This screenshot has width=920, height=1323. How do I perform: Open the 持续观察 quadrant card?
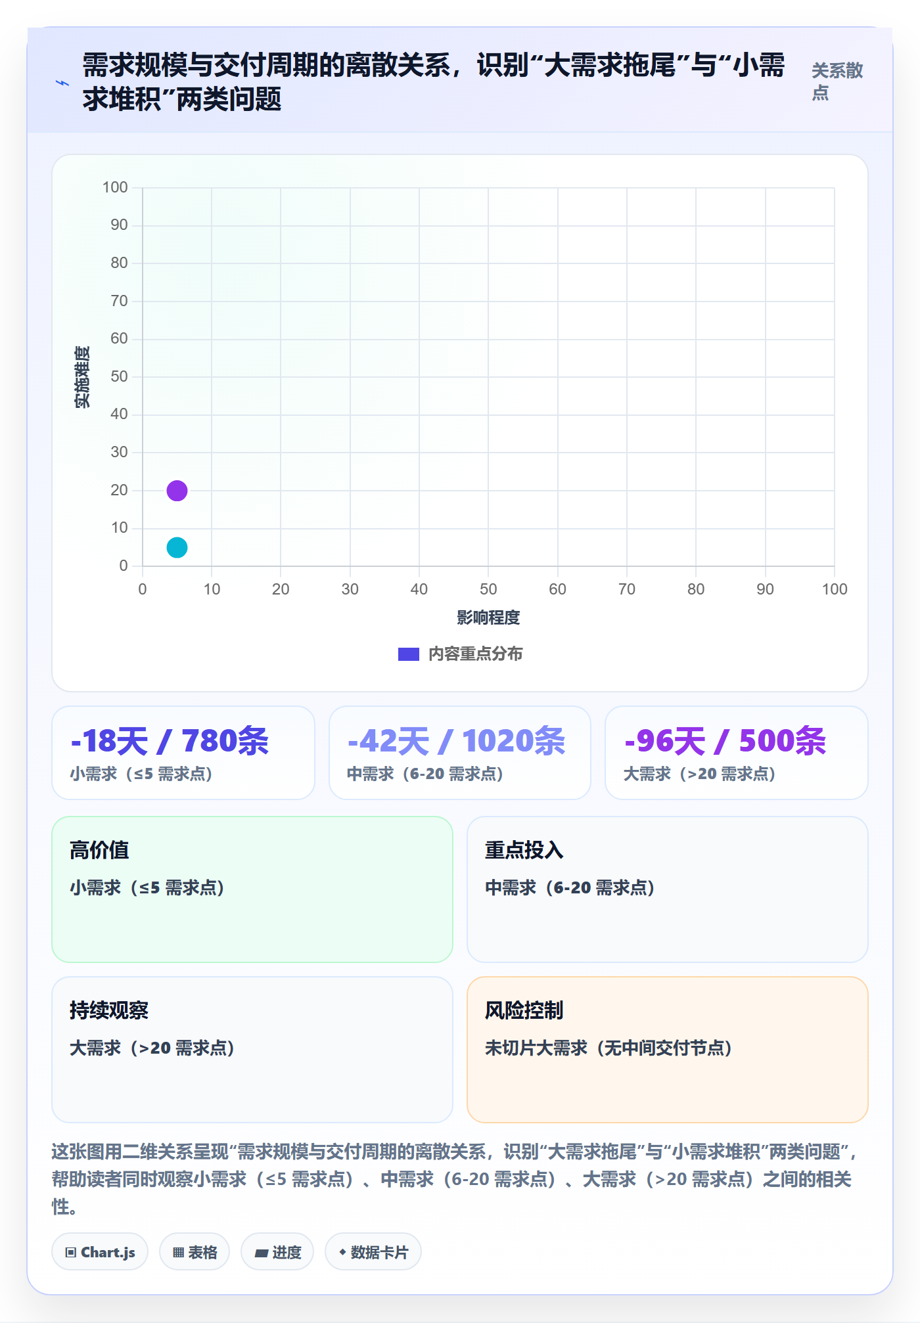pyautogui.click(x=252, y=1050)
